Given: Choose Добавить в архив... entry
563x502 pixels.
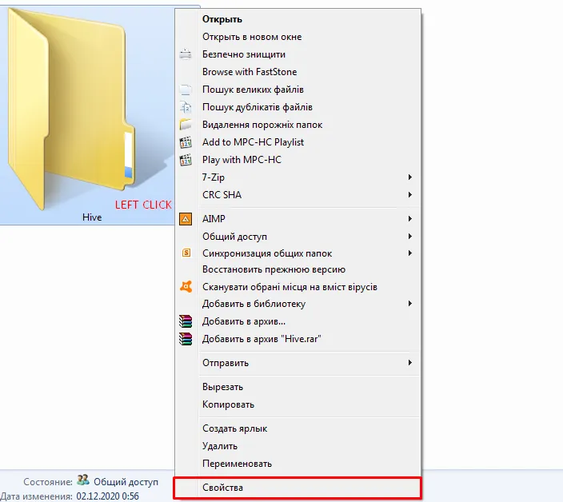Looking at the screenshot, I should click(297, 321).
